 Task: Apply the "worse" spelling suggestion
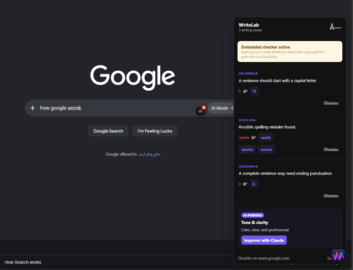tap(266, 149)
